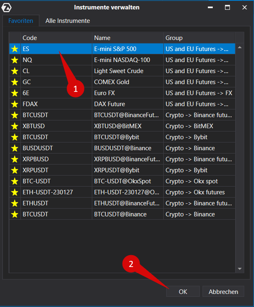Select the COMEX Gold row

coord(122,82)
